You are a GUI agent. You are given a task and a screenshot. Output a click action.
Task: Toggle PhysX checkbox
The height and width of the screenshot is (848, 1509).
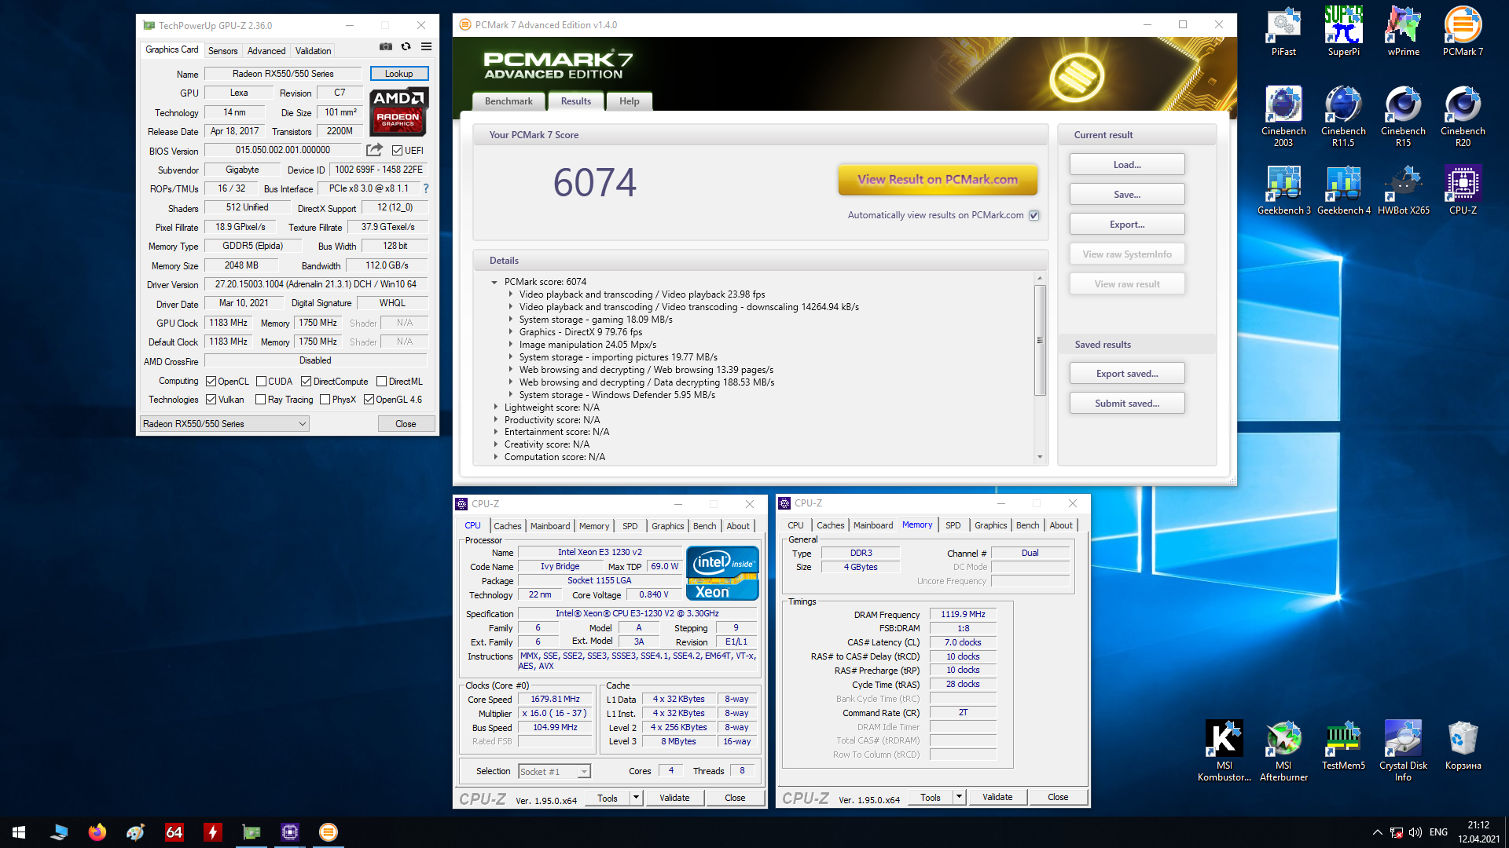(325, 400)
